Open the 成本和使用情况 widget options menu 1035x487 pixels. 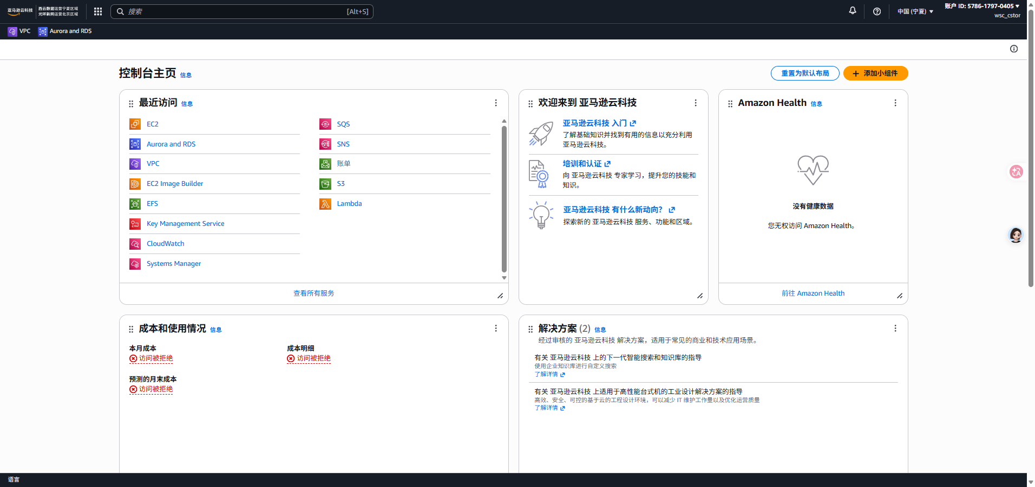(x=496, y=329)
